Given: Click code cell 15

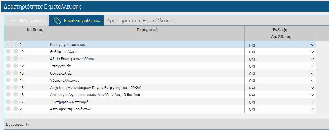Looking at the screenshot, I should point(35,88).
